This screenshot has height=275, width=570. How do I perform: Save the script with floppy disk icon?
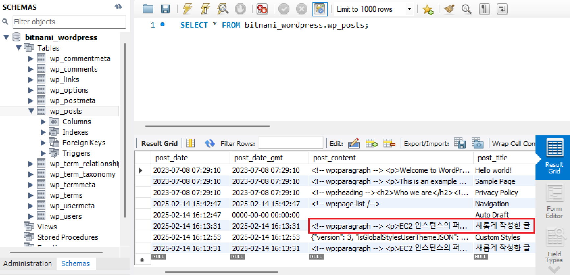pyautogui.click(x=165, y=9)
